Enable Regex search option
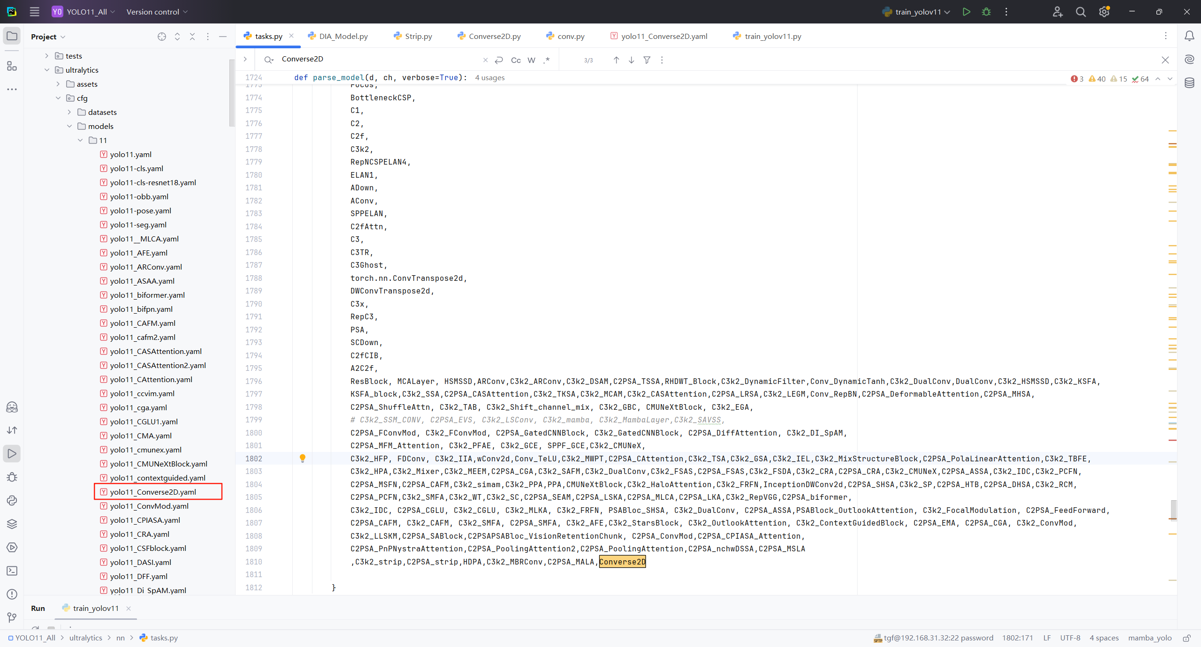The width and height of the screenshot is (1201, 647). point(547,60)
